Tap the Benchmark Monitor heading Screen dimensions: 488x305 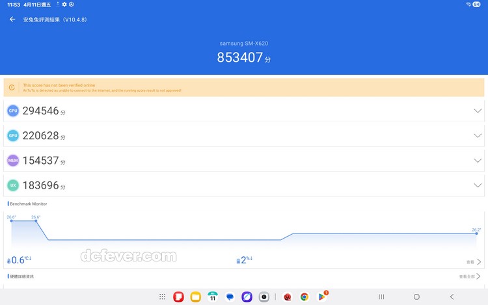click(x=29, y=204)
